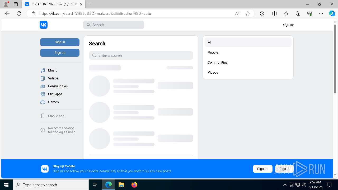Image resolution: width=338 pixels, height=190 pixels.
Task: Select the Communities search filter
Action: pos(248,62)
